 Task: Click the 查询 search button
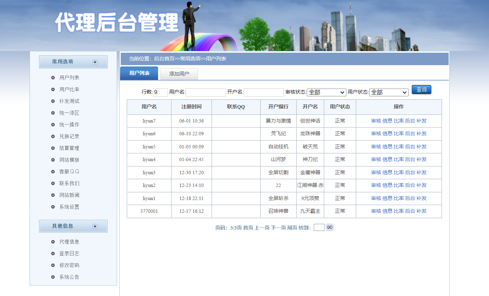pos(421,90)
